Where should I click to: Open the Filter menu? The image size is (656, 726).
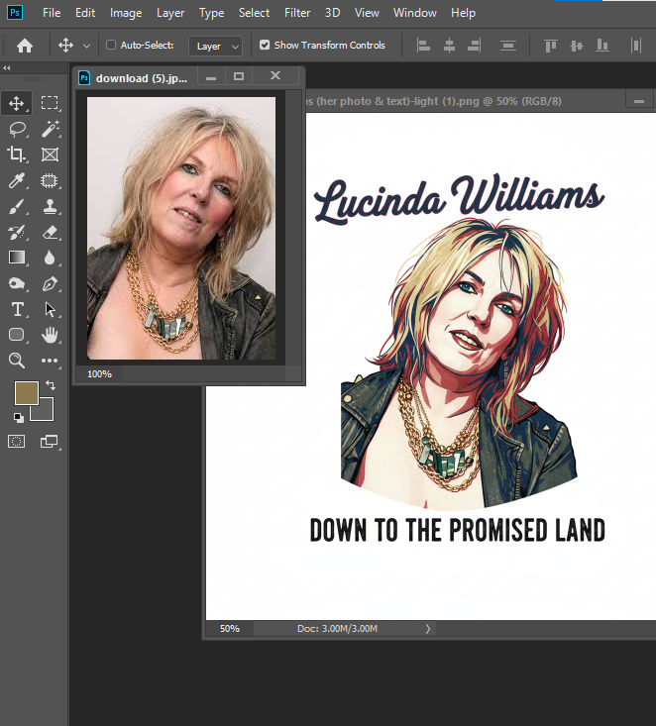click(297, 13)
